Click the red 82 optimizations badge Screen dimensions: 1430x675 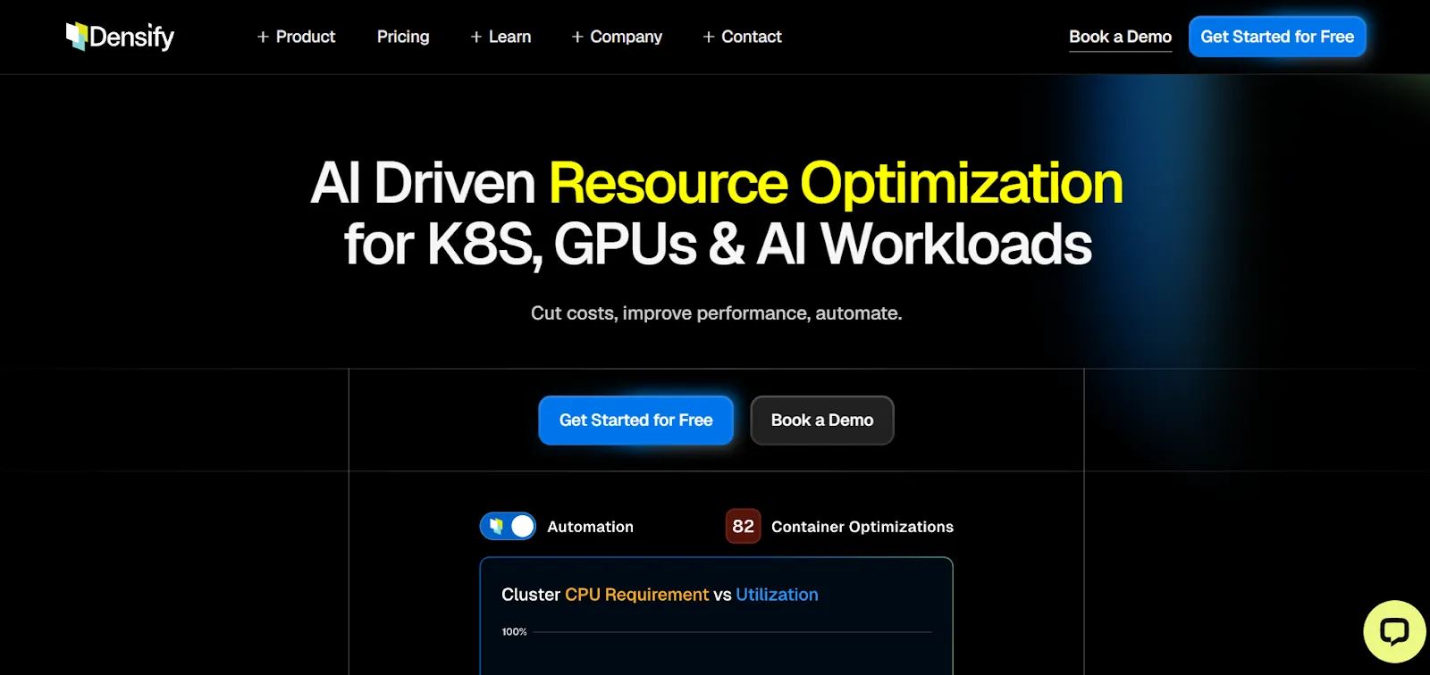pyautogui.click(x=743, y=526)
